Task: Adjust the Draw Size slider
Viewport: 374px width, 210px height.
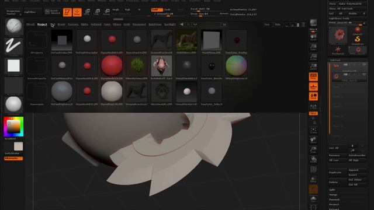Action: [209, 14]
